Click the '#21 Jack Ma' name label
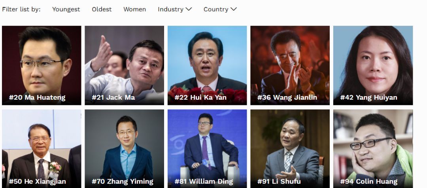Viewport: 427px width, 188px height. [x=113, y=97]
